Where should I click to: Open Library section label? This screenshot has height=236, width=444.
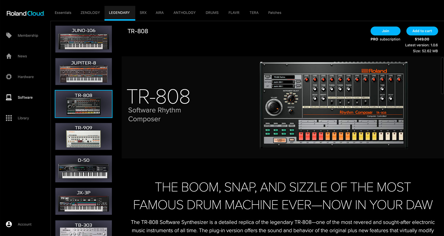[x=23, y=118]
